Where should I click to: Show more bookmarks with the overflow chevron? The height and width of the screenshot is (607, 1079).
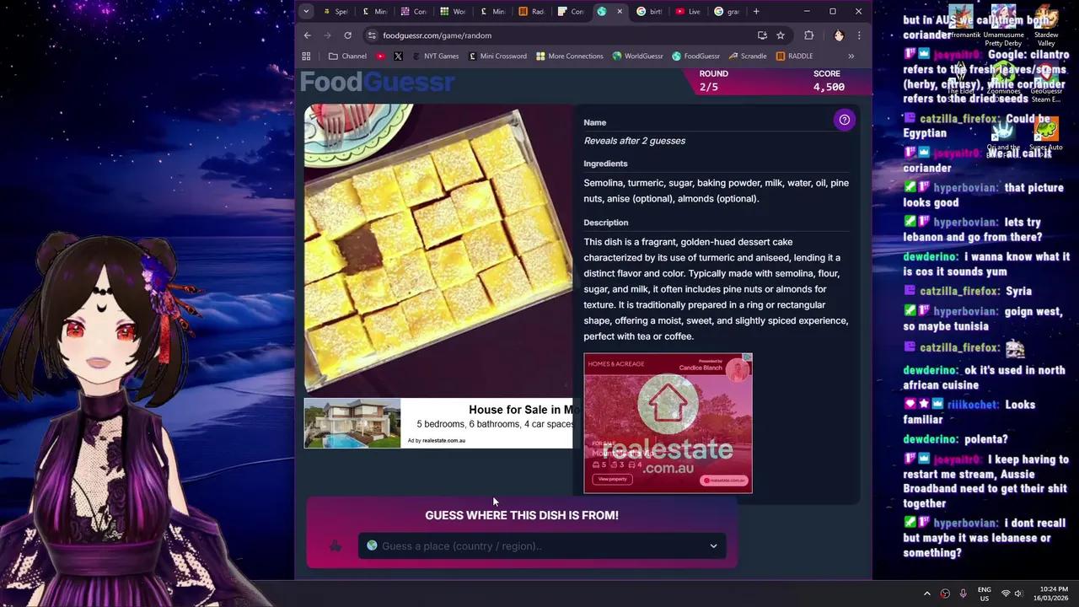click(x=851, y=56)
